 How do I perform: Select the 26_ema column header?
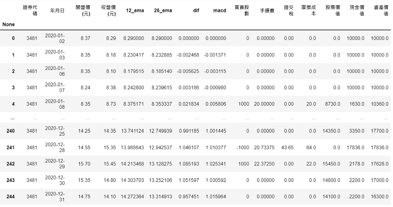pyautogui.click(x=163, y=10)
